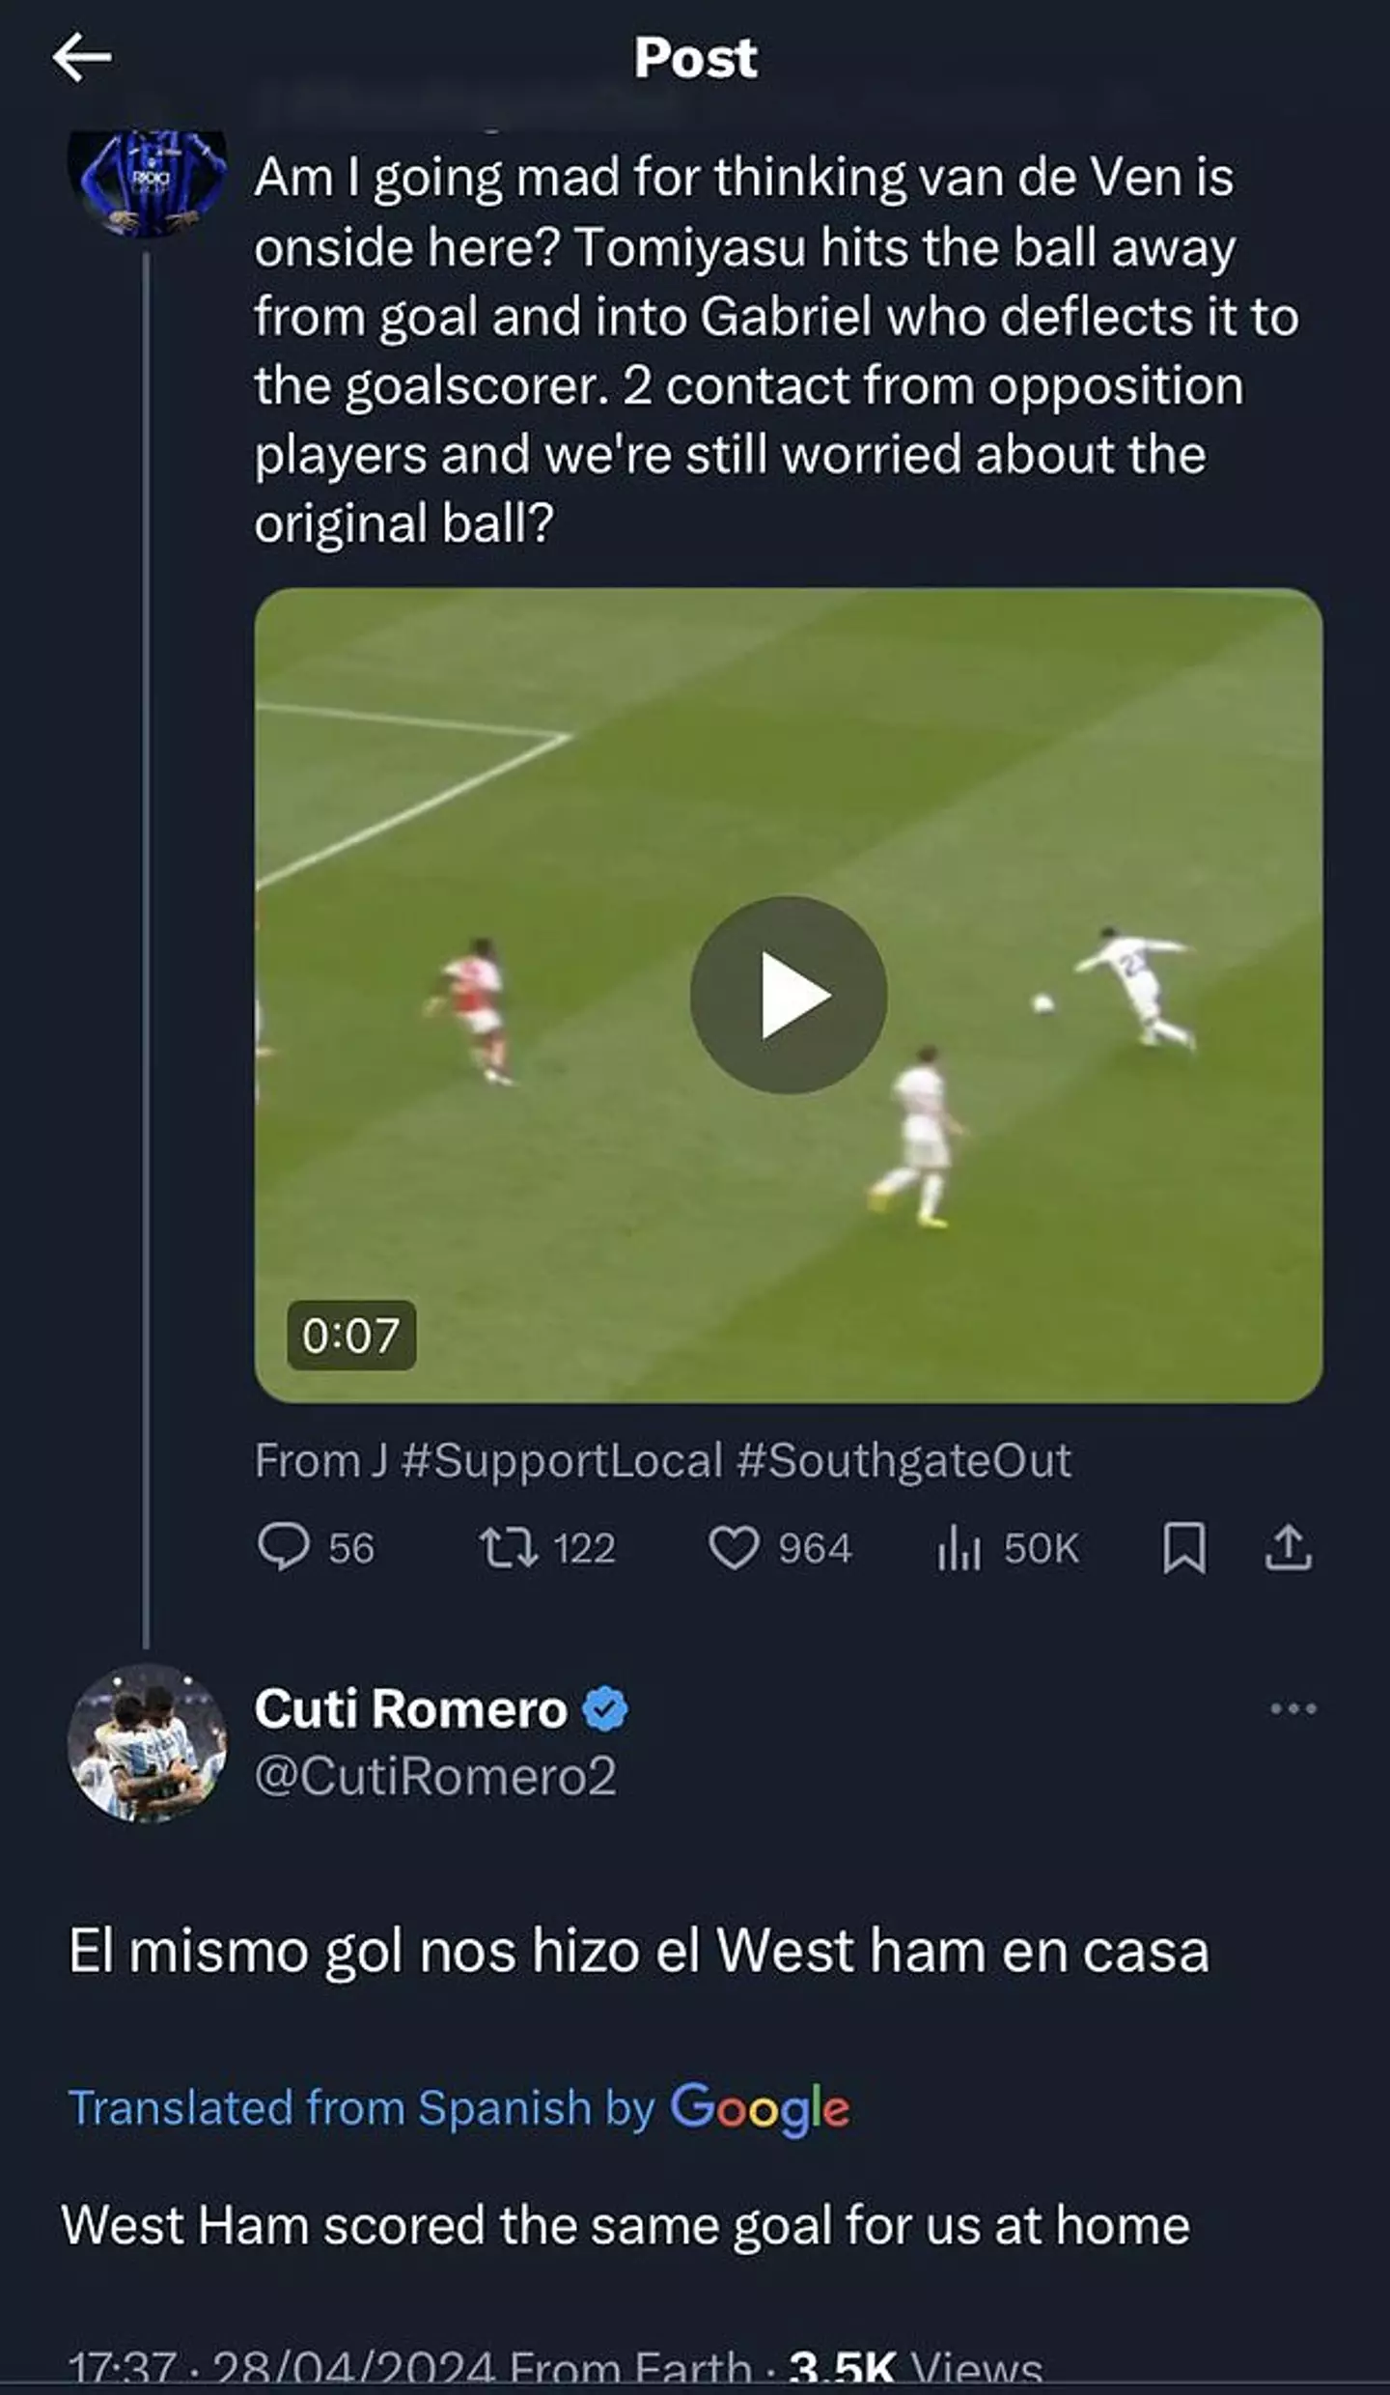Viewport: 1390px width, 2395px height.
Task: Bookmark the van de Ven post
Action: coord(1184,1547)
